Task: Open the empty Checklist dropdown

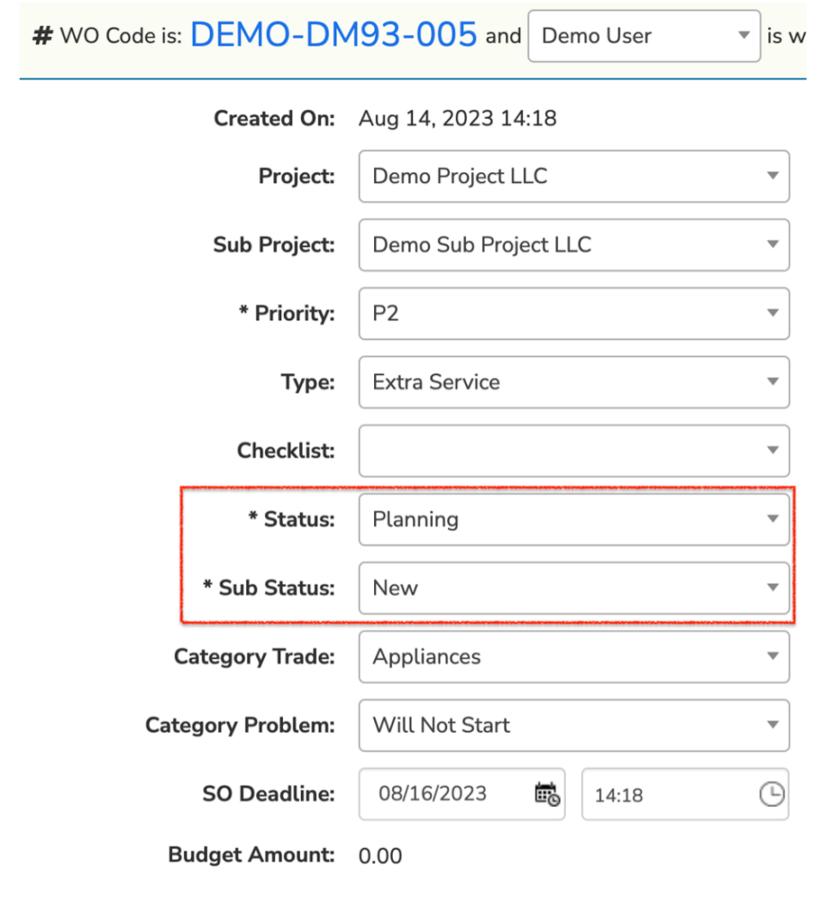Action: point(573,451)
